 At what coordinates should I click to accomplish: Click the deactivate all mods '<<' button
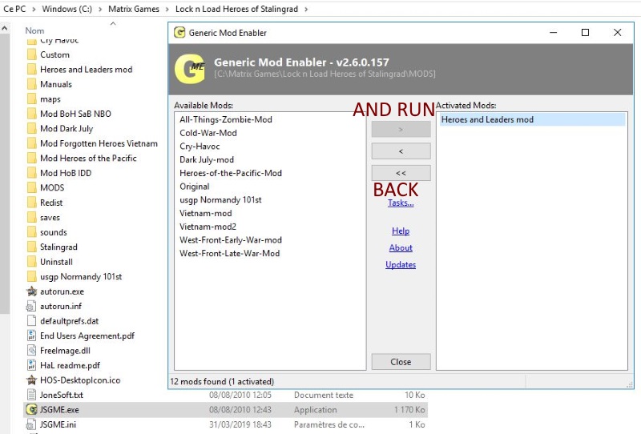point(401,173)
